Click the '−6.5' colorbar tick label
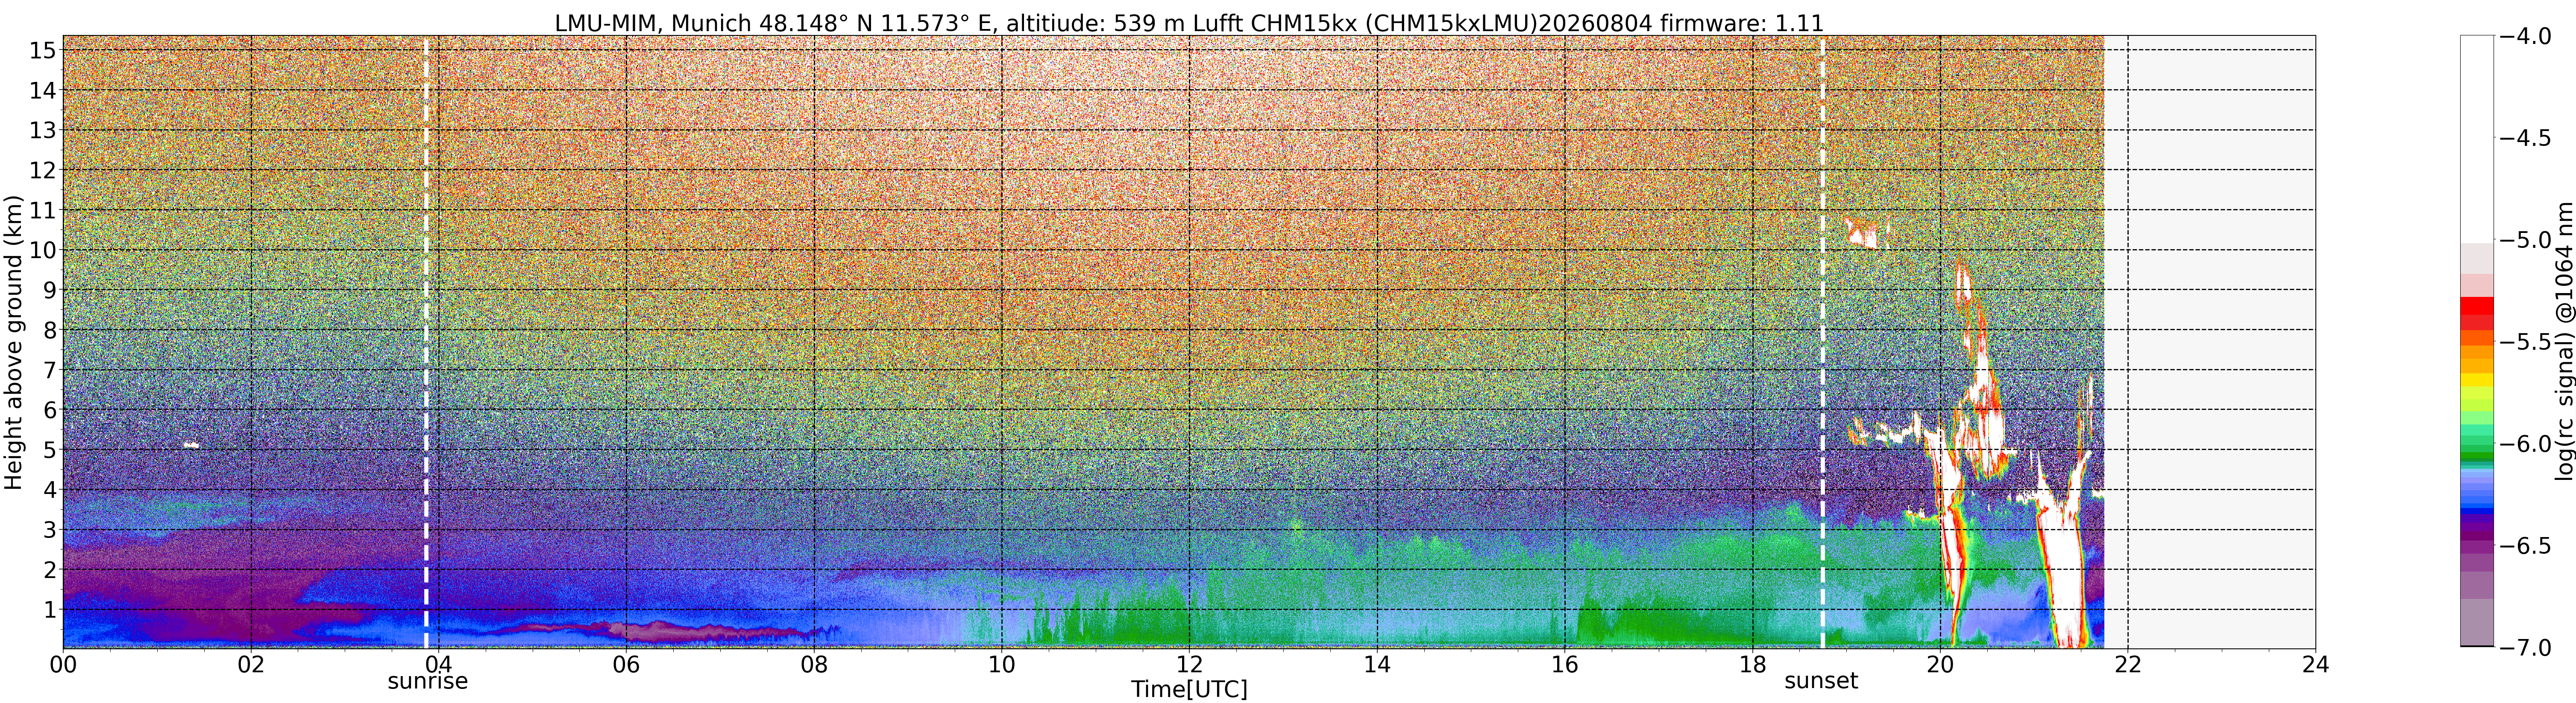Screen dimensions: 2576x703 2525,546
